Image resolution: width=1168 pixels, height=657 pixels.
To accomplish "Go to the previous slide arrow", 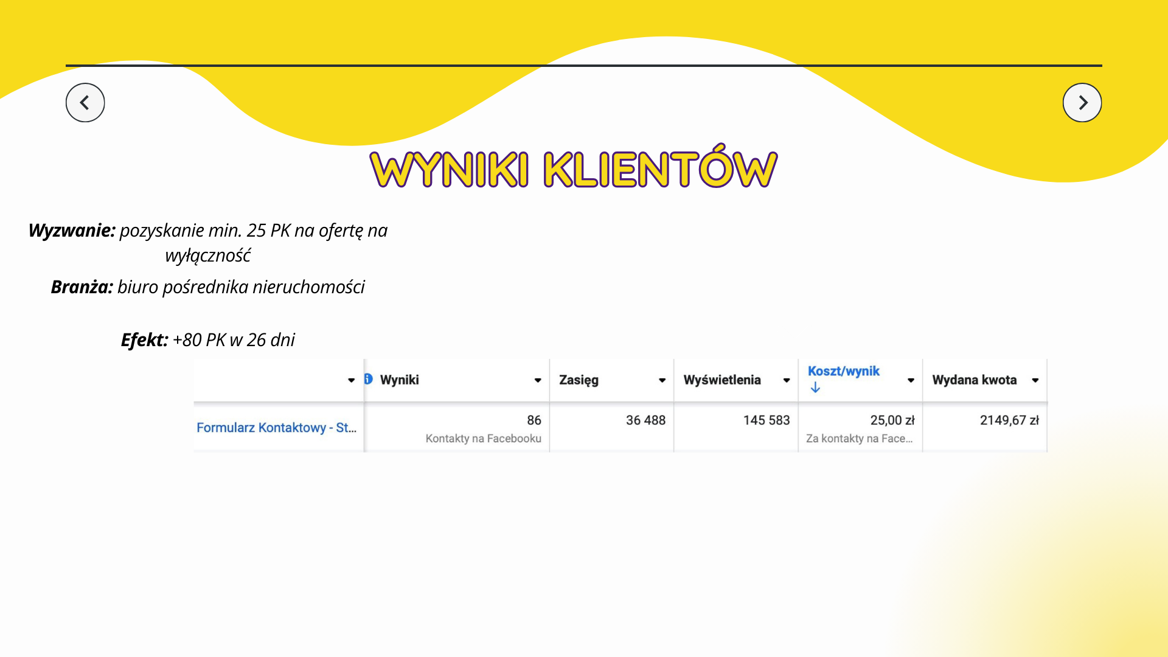I will pyautogui.click(x=85, y=102).
